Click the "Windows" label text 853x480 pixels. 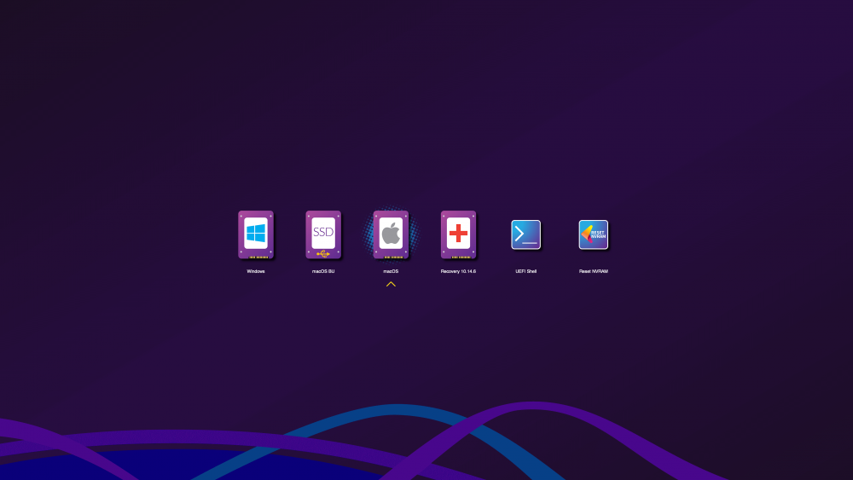tap(256, 271)
